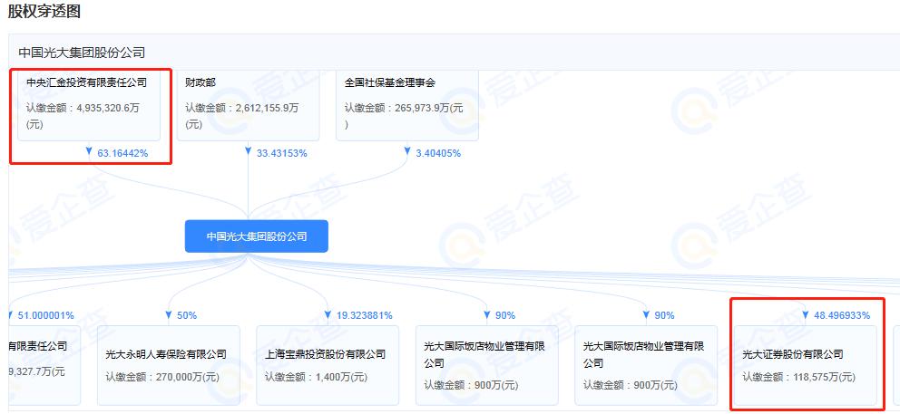Click the 50% investment percentage
Image resolution: width=900 pixels, height=414 pixels.
[187, 315]
